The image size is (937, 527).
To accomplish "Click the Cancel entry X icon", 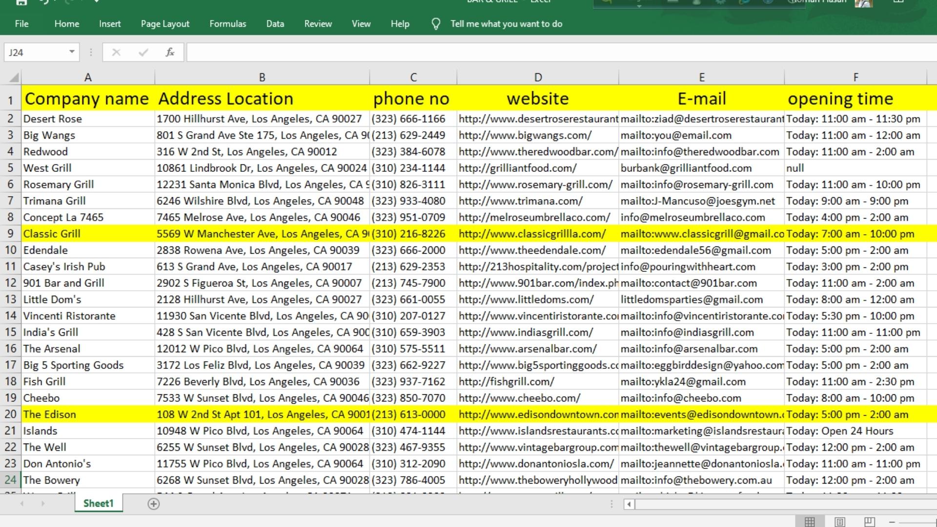I will pos(116,52).
